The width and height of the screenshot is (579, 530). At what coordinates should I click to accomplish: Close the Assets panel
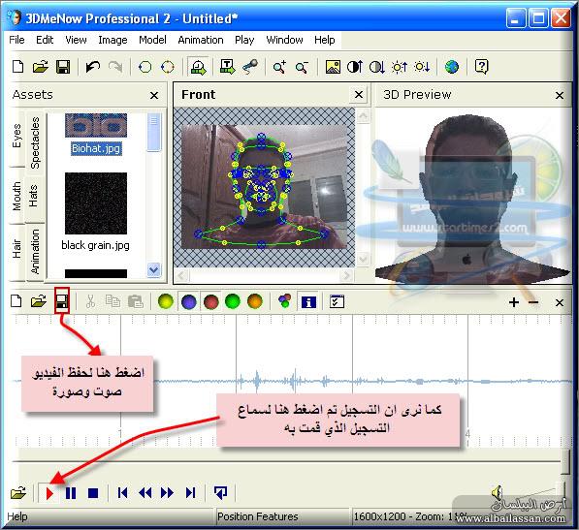[x=154, y=96]
